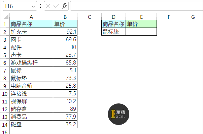The height and width of the screenshot is (134, 203).
Task: Click cell 配件
Action: point(31,47)
